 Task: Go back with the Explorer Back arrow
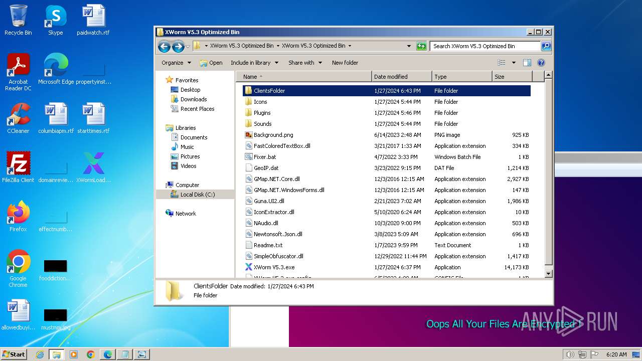[x=164, y=46]
